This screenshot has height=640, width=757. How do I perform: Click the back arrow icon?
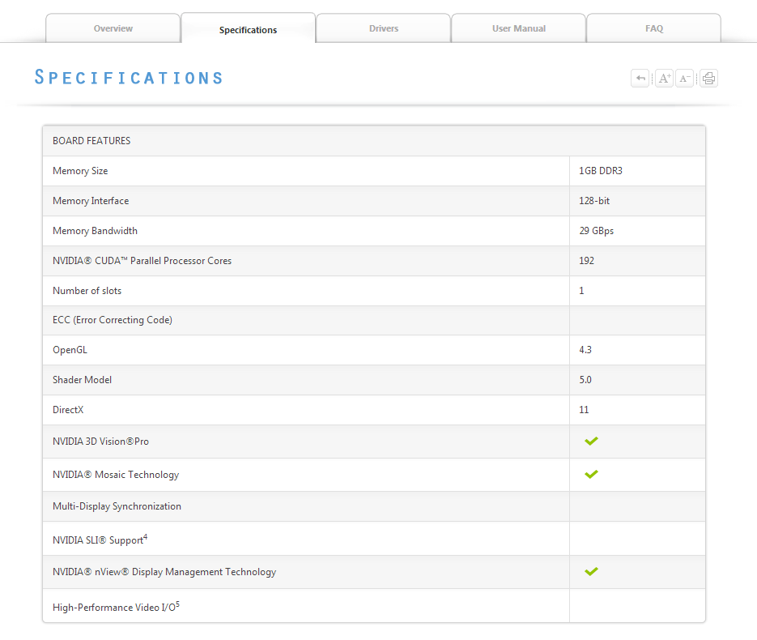click(x=640, y=79)
